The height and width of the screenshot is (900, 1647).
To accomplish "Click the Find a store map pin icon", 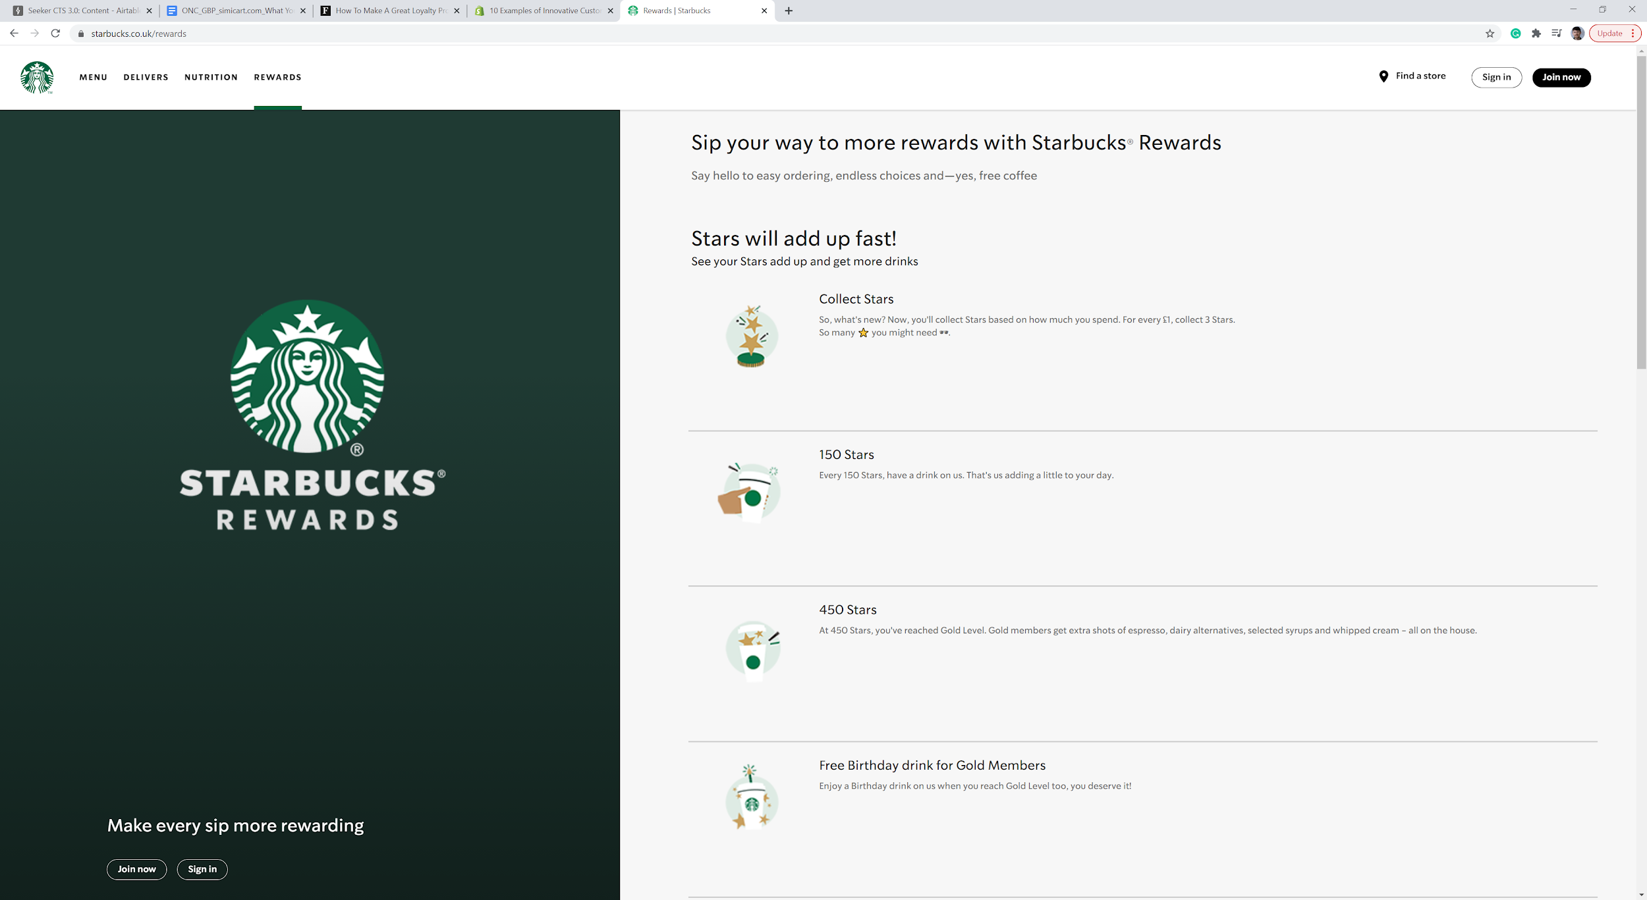I will [x=1383, y=76].
